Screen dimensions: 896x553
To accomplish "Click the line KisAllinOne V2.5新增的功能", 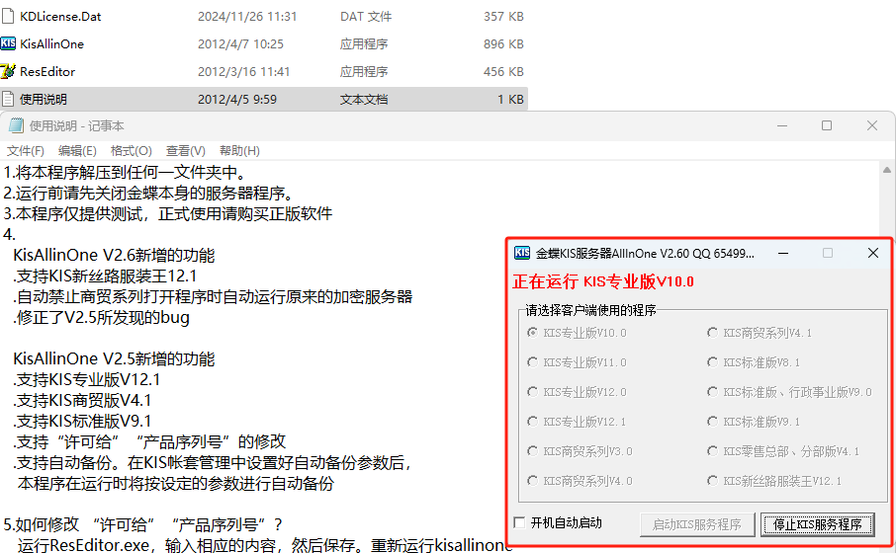I will [x=114, y=358].
